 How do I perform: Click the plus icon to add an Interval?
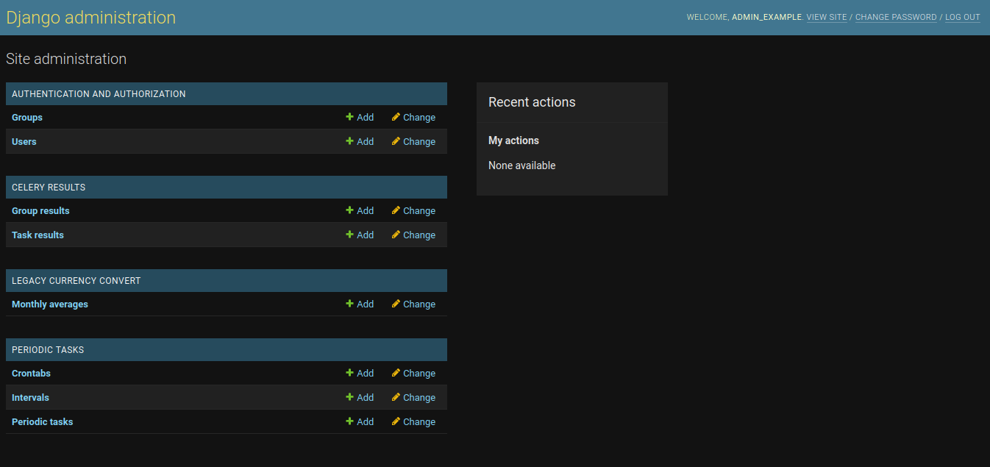pyautogui.click(x=349, y=397)
